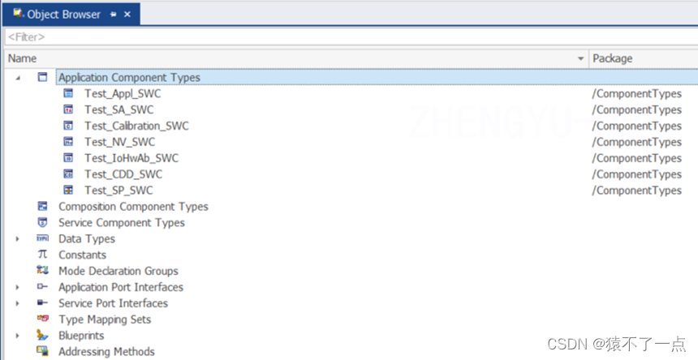
Task: Expand Application Port Interfaces node
Action: pos(18,287)
